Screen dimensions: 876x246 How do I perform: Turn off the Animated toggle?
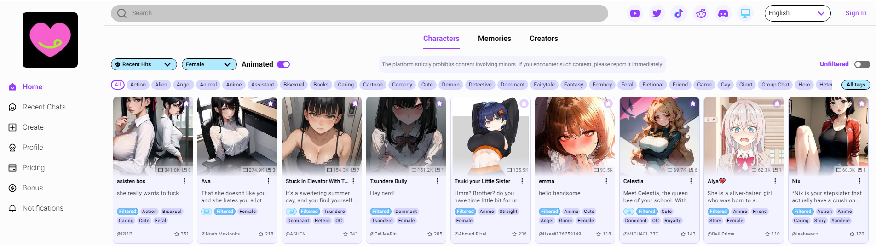coord(283,64)
